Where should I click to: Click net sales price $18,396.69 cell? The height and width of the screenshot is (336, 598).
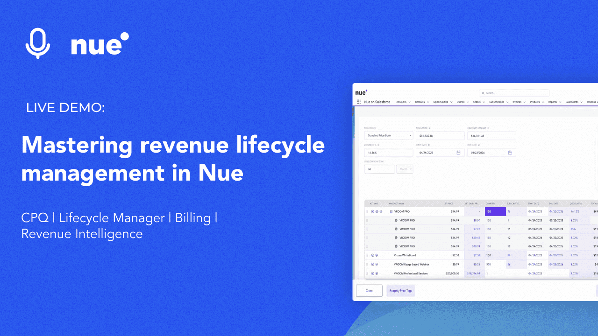pos(474,273)
